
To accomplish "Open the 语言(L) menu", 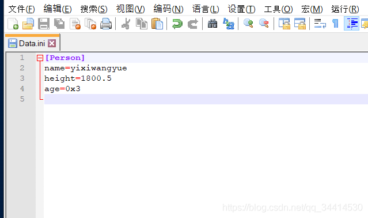I will [206, 9].
